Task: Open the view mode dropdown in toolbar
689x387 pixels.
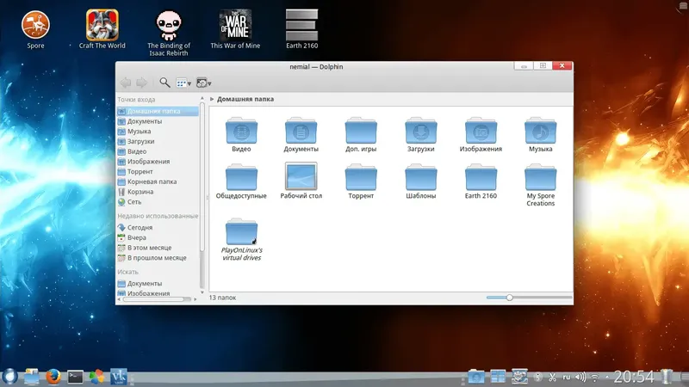Action: [x=183, y=83]
